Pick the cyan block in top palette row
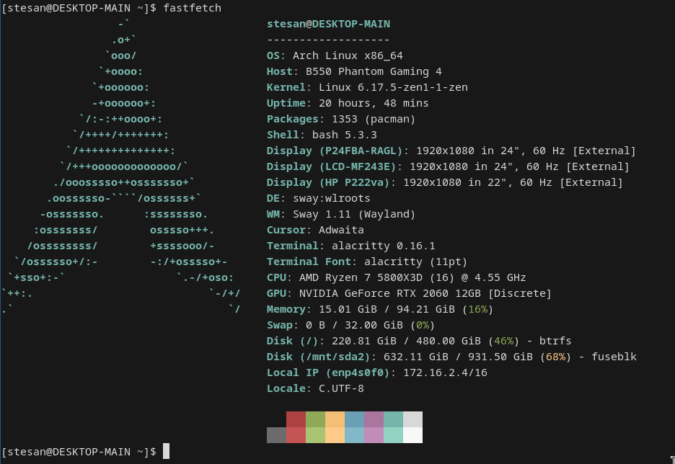 pos(393,419)
